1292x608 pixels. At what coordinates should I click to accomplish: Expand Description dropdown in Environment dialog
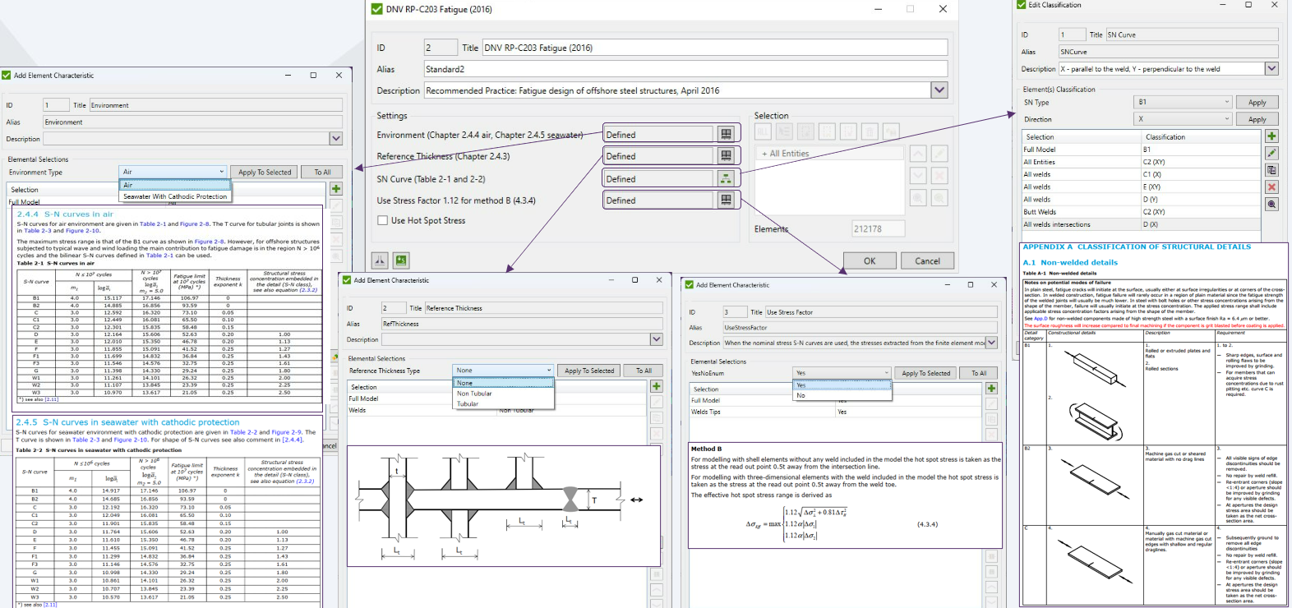[x=335, y=139]
